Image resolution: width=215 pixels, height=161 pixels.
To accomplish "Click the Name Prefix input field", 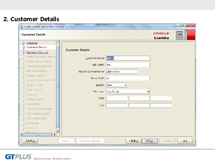I will coord(128,78).
